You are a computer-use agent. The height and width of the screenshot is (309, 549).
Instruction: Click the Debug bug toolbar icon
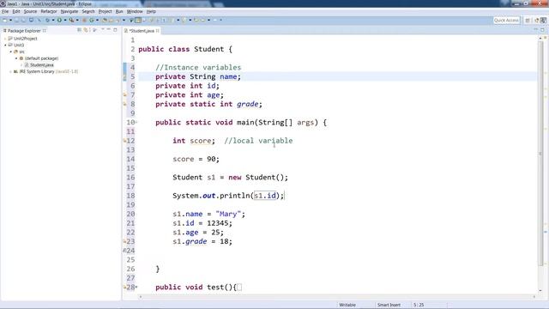[48, 21]
